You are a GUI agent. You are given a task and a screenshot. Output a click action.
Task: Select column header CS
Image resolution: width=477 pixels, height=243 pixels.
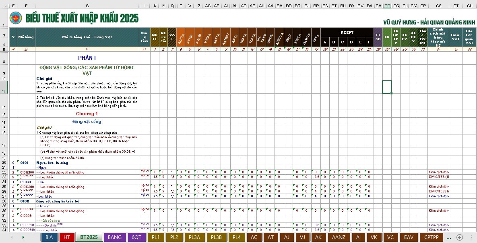point(438,6)
